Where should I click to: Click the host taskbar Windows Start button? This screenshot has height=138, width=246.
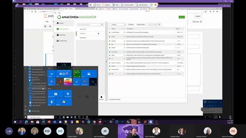[15, 122]
